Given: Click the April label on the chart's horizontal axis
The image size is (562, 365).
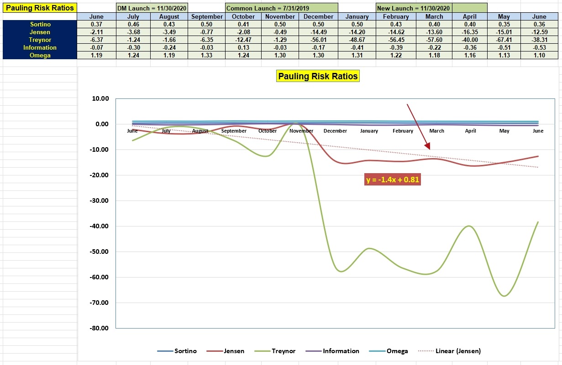Looking at the screenshot, I should tap(471, 131).
